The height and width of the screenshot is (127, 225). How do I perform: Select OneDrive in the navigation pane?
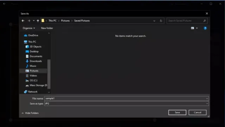point(33,35)
